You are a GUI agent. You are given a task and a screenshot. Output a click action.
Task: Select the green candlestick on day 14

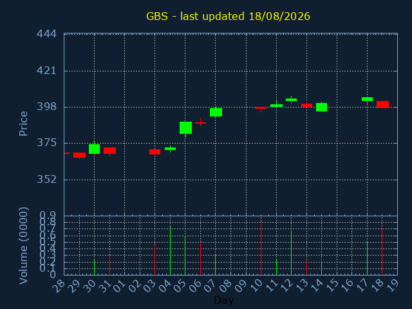[x=322, y=107]
